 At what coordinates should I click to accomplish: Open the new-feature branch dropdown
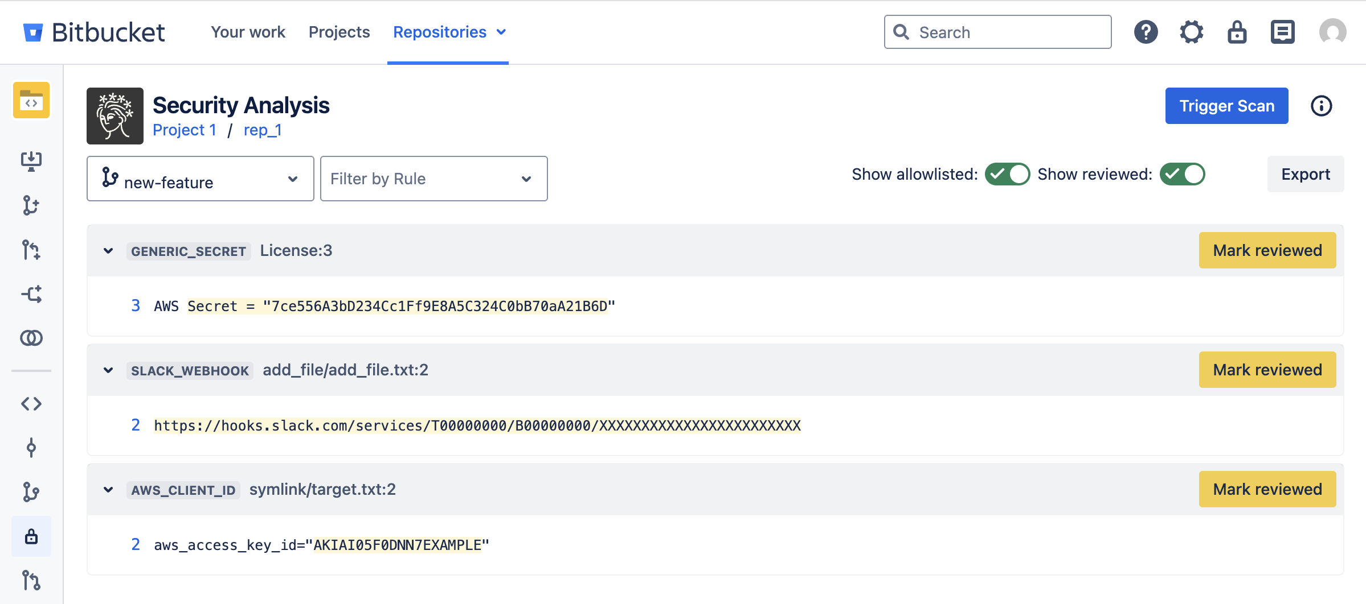[x=200, y=179]
